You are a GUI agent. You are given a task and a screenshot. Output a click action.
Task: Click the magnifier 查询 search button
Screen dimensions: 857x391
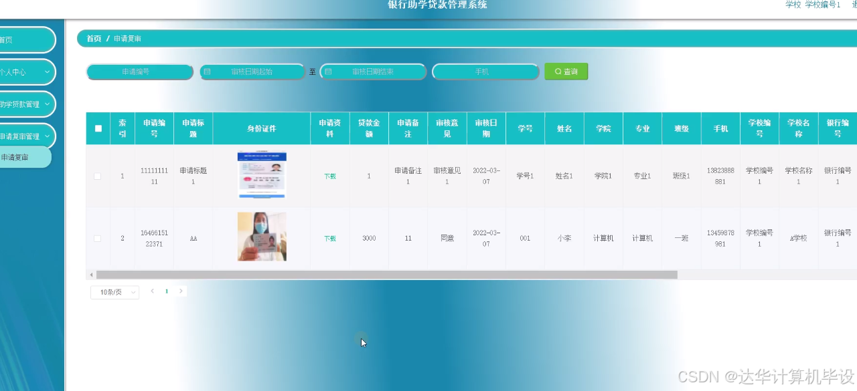pyautogui.click(x=566, y=72)
